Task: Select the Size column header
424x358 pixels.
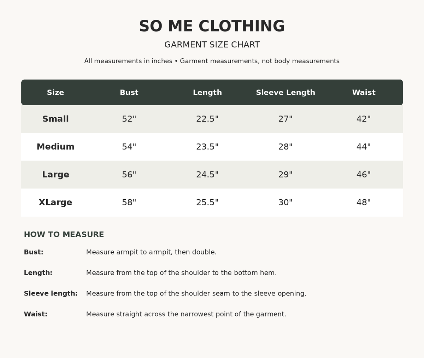Action: pos(55,93)
